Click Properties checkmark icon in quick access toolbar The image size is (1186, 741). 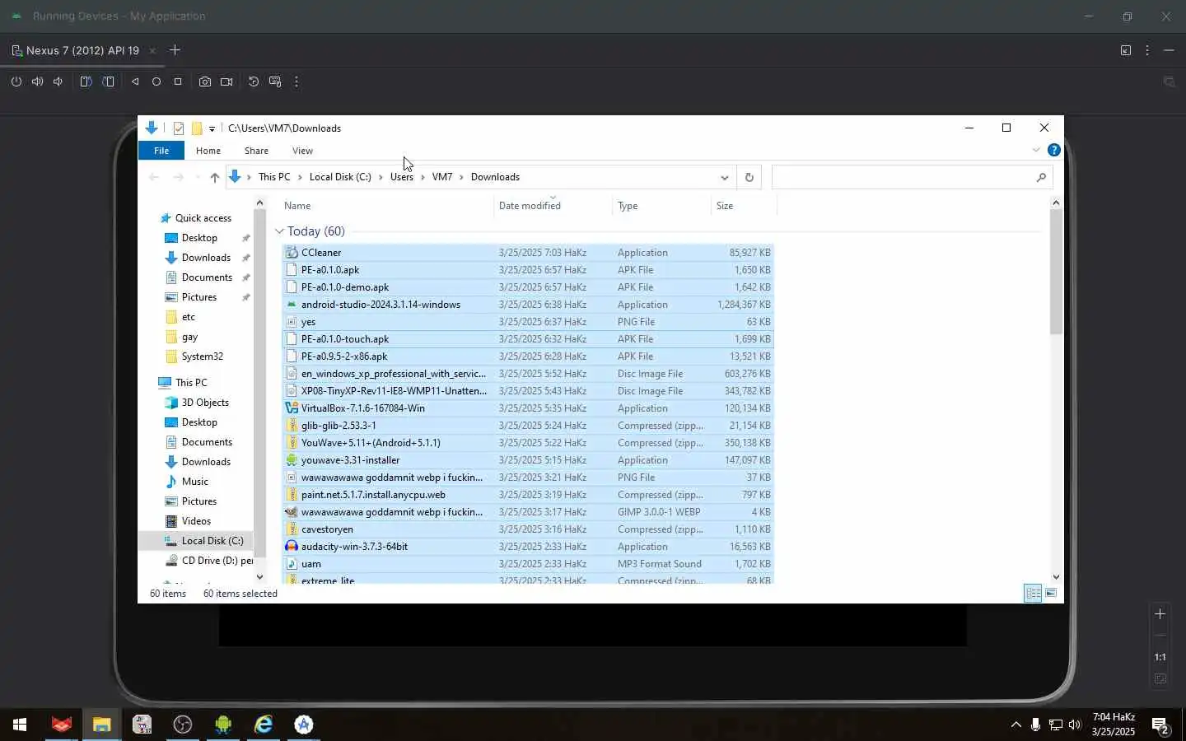(178, 128)
